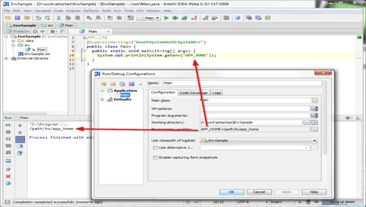Viewport: 366px width, 207px height.
Task: Click the Cancel button
Action: coord(259,192)
